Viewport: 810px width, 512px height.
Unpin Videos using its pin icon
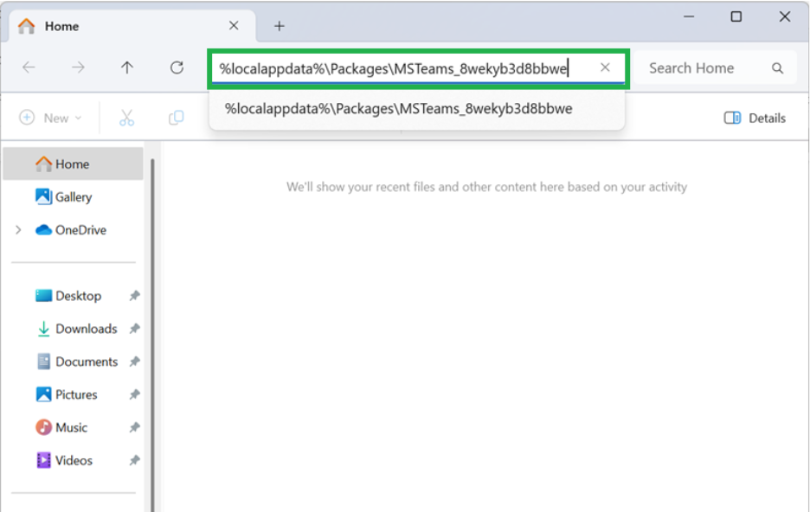point(134,460)
